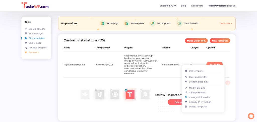This screenshot has width=257, height=122.
Task: Open the English (EN) language dropdown
Action: click(168, 6)
